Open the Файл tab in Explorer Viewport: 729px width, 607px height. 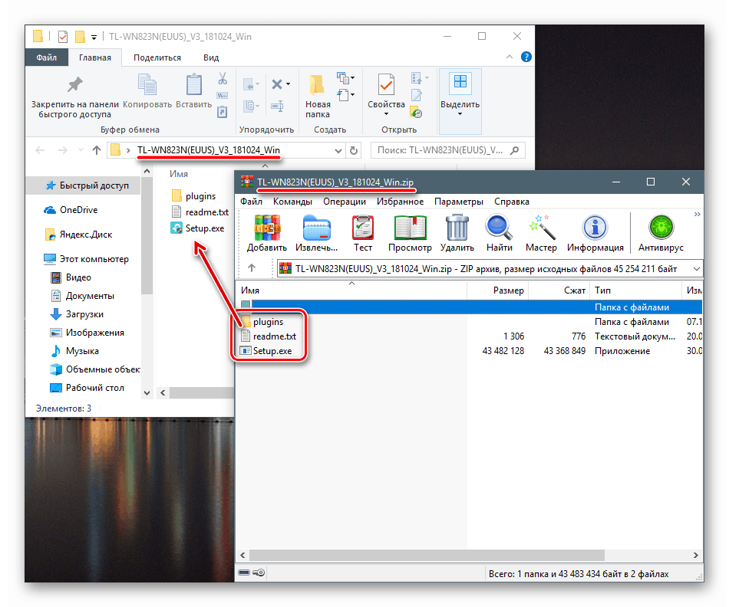point(47,57)
